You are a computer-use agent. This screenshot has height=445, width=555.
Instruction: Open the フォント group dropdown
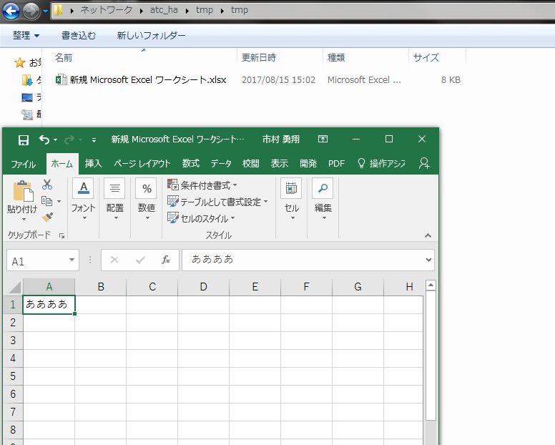coord(83,200)
